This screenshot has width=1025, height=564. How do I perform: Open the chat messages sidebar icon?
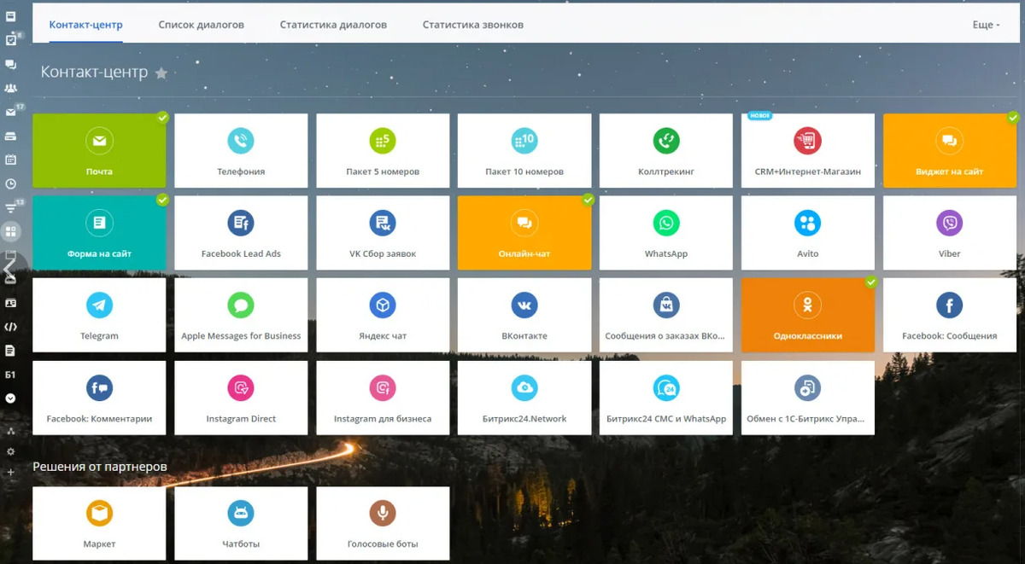[11, 64]
